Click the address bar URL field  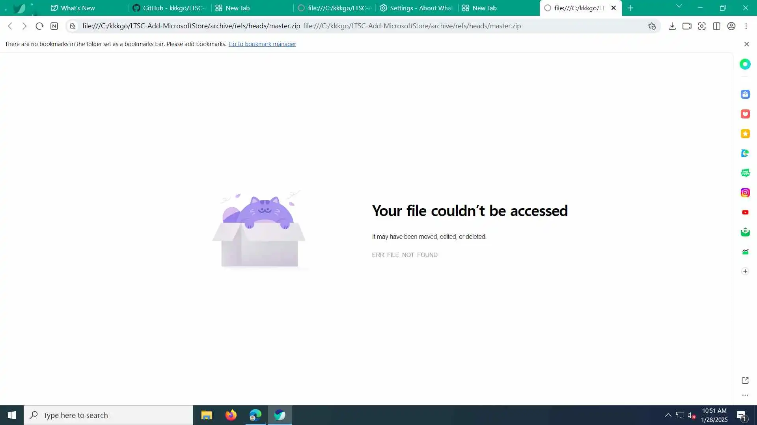(x=355, y=26)
